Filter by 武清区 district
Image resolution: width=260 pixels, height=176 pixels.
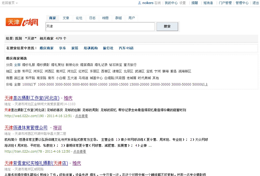(x=140, y=71)
